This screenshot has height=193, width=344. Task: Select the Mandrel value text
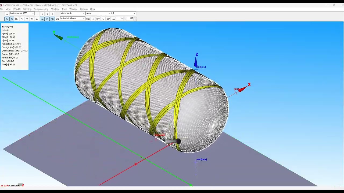[x=17, y=44]
